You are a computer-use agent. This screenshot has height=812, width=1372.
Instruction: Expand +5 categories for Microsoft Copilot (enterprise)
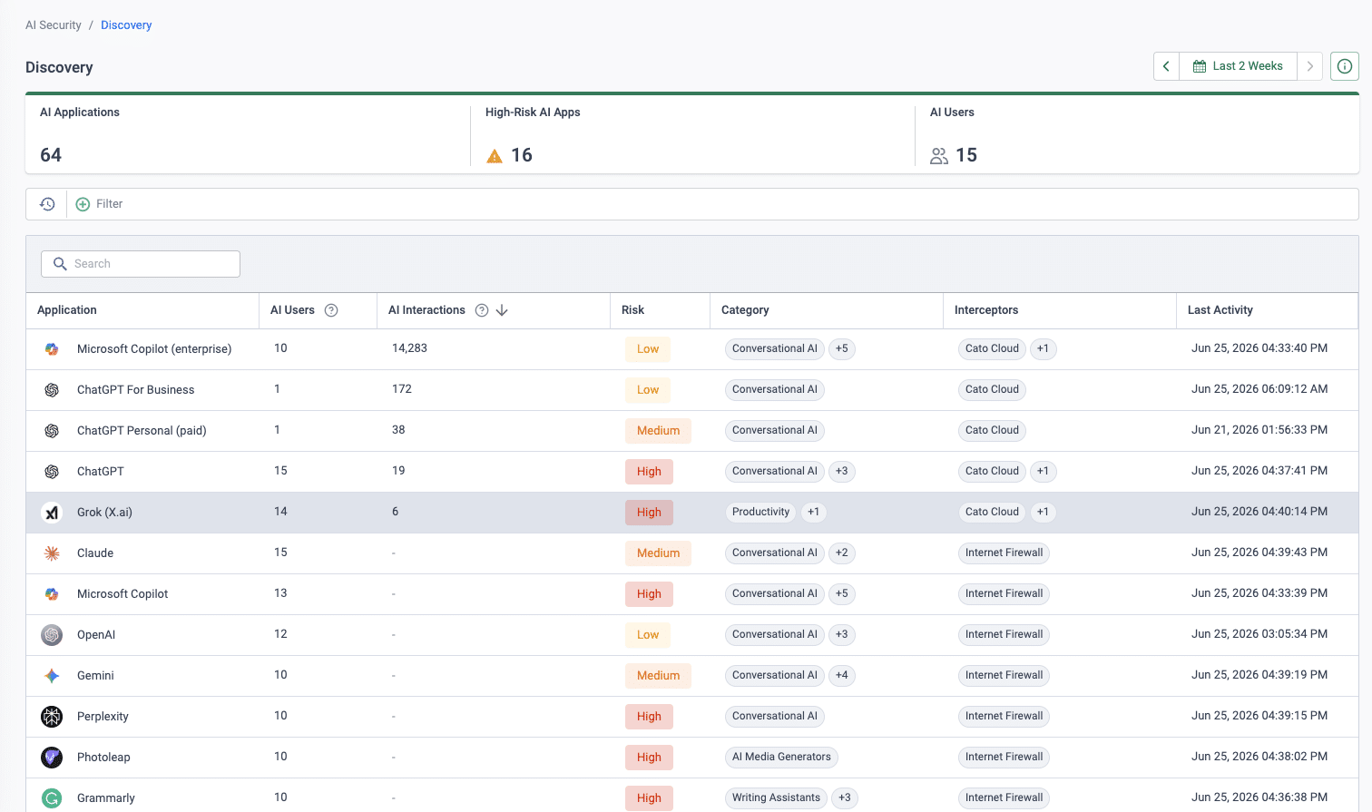pos(842,348)
